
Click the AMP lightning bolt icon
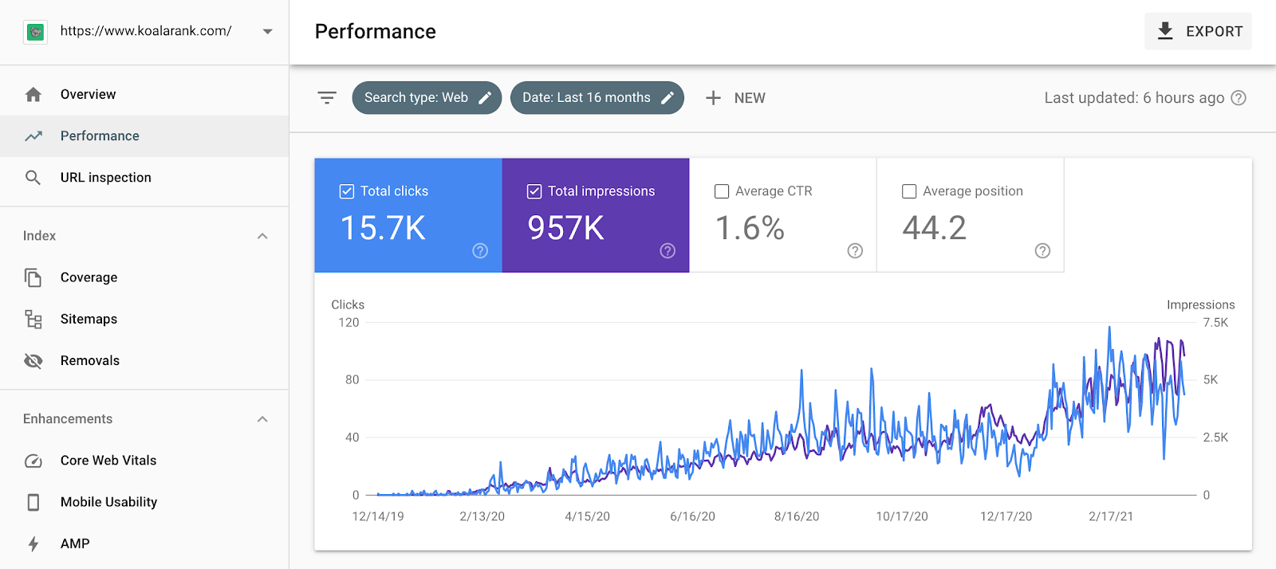[33, 543]
